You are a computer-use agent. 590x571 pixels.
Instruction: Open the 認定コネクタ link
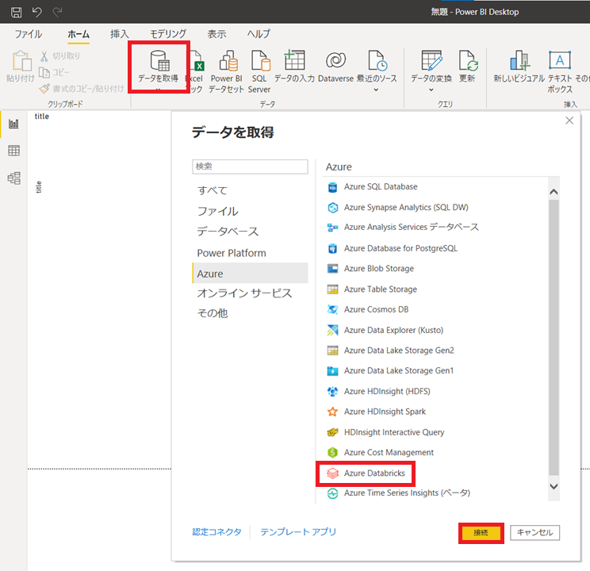(216, 532)
